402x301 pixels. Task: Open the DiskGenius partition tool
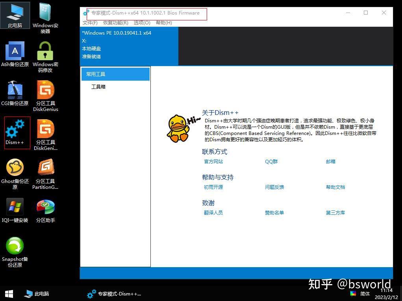click(45, 94)
